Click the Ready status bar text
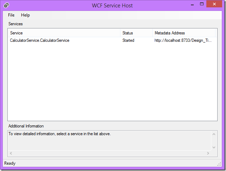226x171 pixels. tap(10, 163)
